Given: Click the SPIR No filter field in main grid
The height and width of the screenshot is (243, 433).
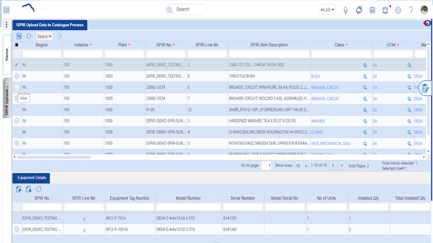Looking at the screenshot, I should point(166,54).
